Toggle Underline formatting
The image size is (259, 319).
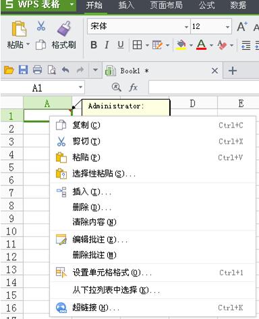click(121, 45)
